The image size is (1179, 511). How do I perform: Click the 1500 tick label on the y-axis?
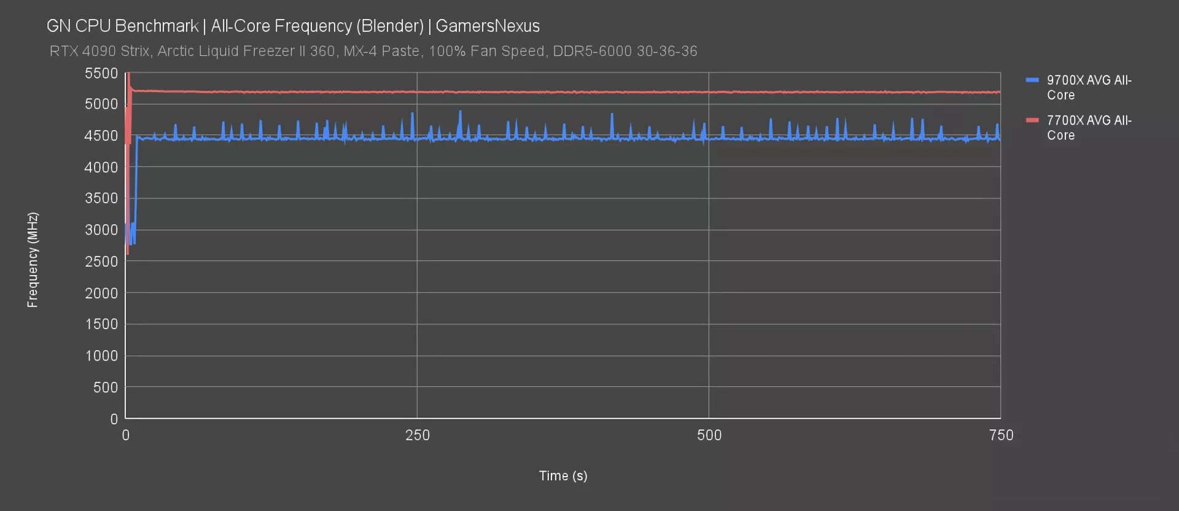[x=101, y=324]
